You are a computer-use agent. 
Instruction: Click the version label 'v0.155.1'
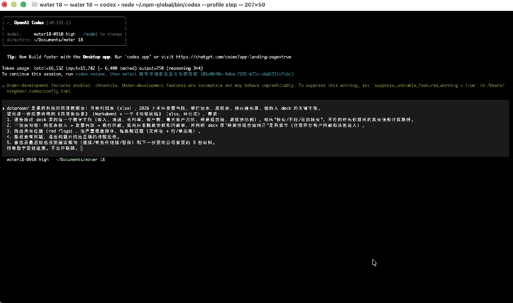pos(58,22)
